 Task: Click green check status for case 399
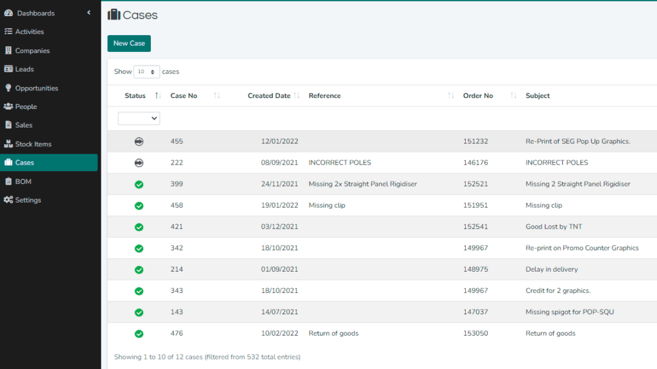click(139, 184)
